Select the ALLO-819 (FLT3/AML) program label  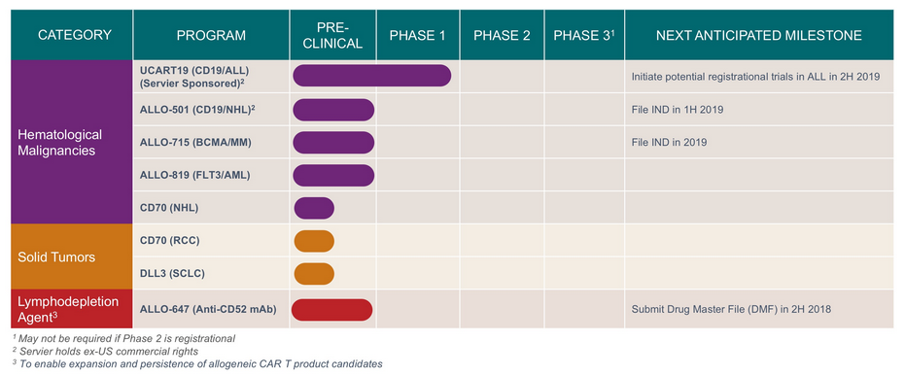[194, 175]
